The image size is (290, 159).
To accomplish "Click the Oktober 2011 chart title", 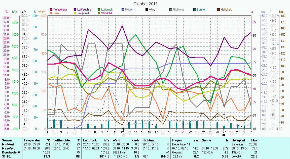I will tap(145, 4).
